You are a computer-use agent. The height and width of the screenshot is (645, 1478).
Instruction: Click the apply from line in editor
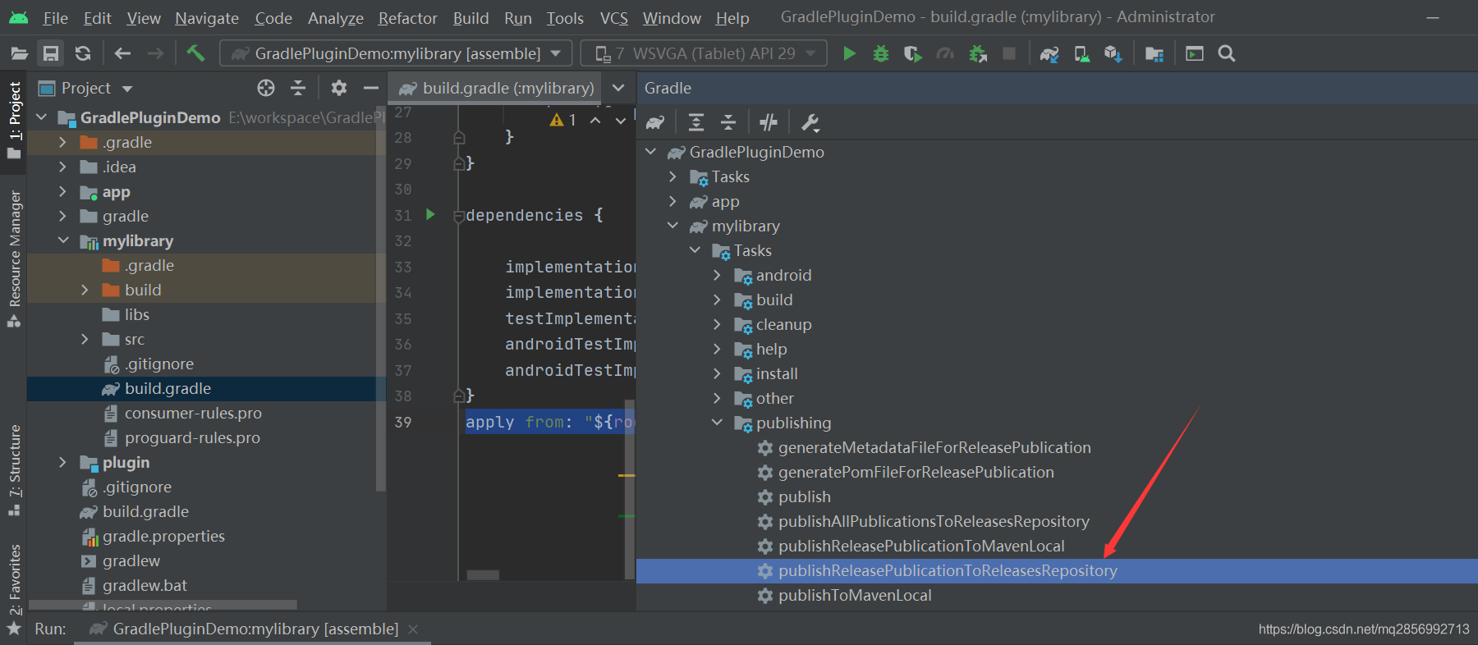click(x=549, y=422)
